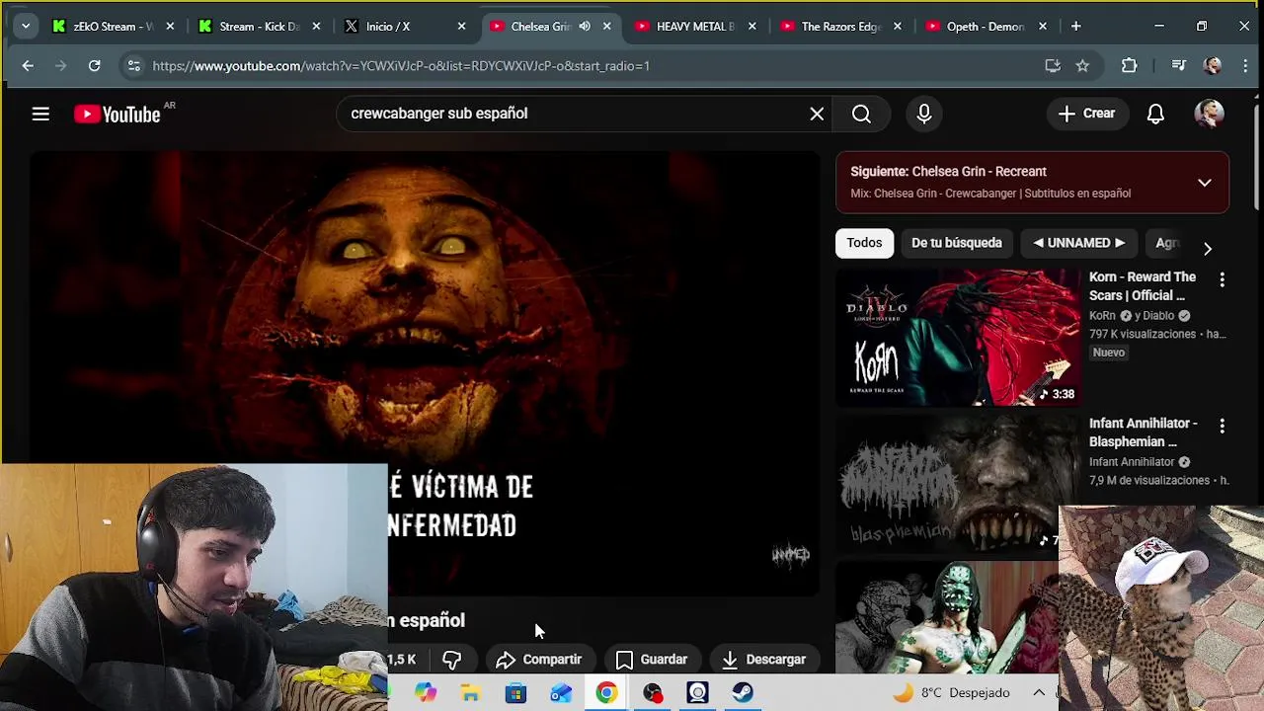Open Chrome extensions puzzle icon
1264x711 pixels.
(x=1130, y=65)
